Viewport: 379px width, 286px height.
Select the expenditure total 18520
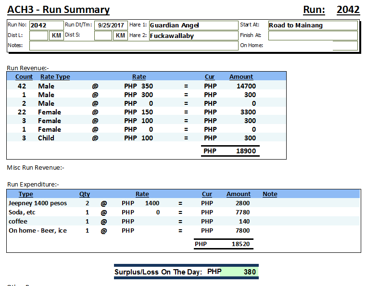240,244
